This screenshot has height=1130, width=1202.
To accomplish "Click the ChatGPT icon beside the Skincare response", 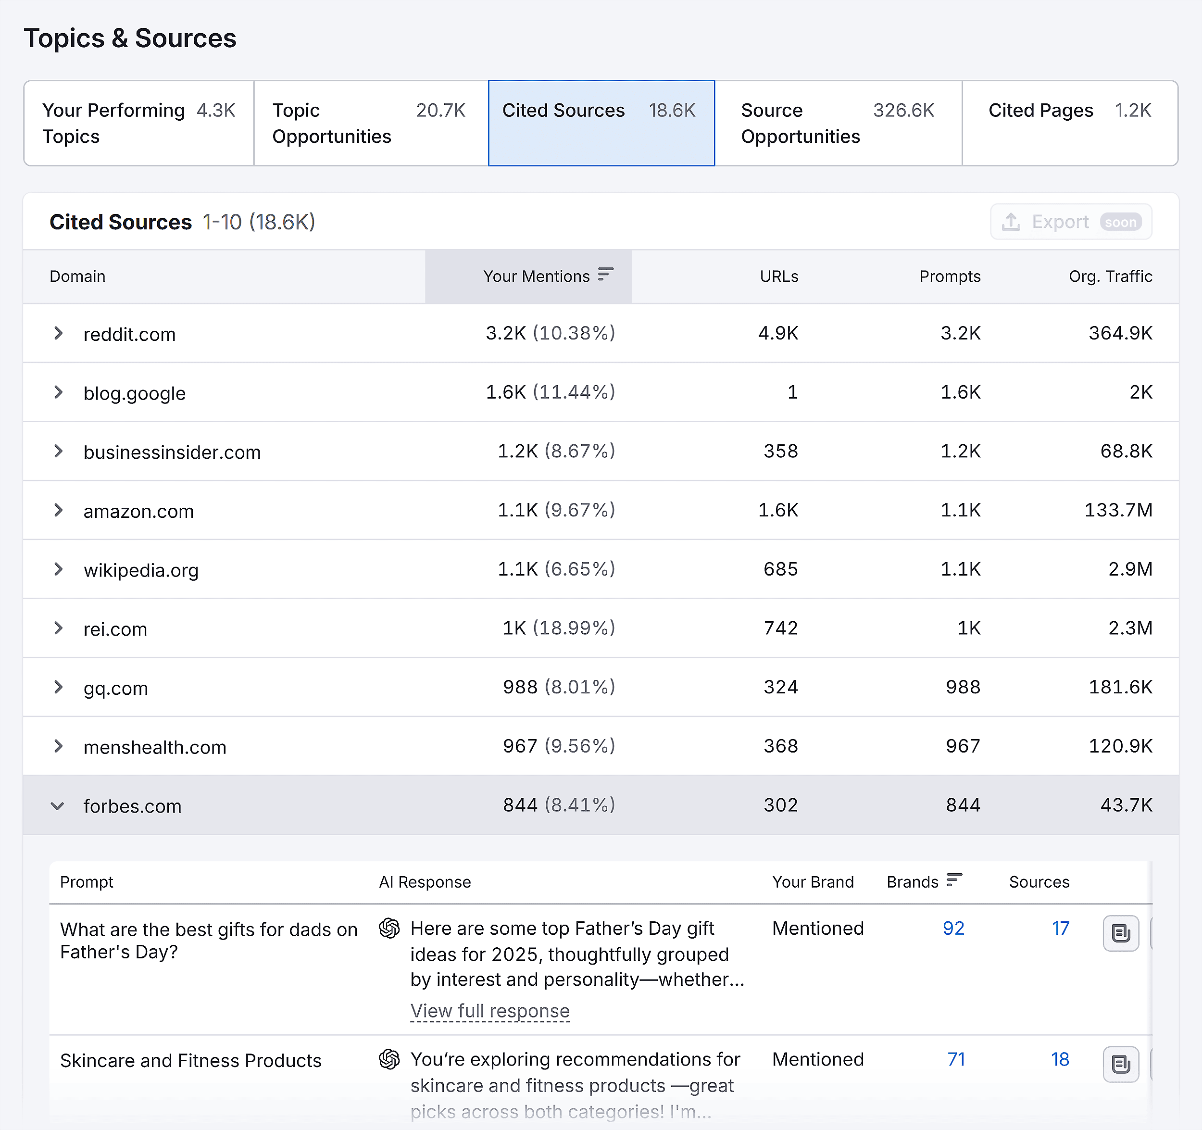I will coord(389,1059).
